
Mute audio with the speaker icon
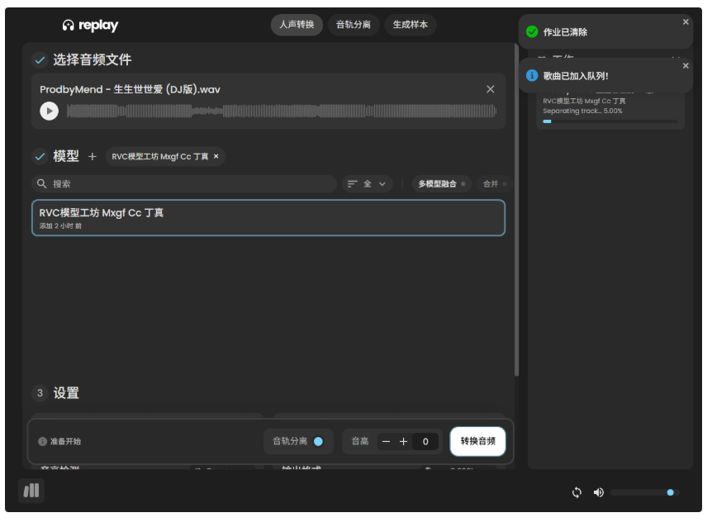tap(599, 492)
